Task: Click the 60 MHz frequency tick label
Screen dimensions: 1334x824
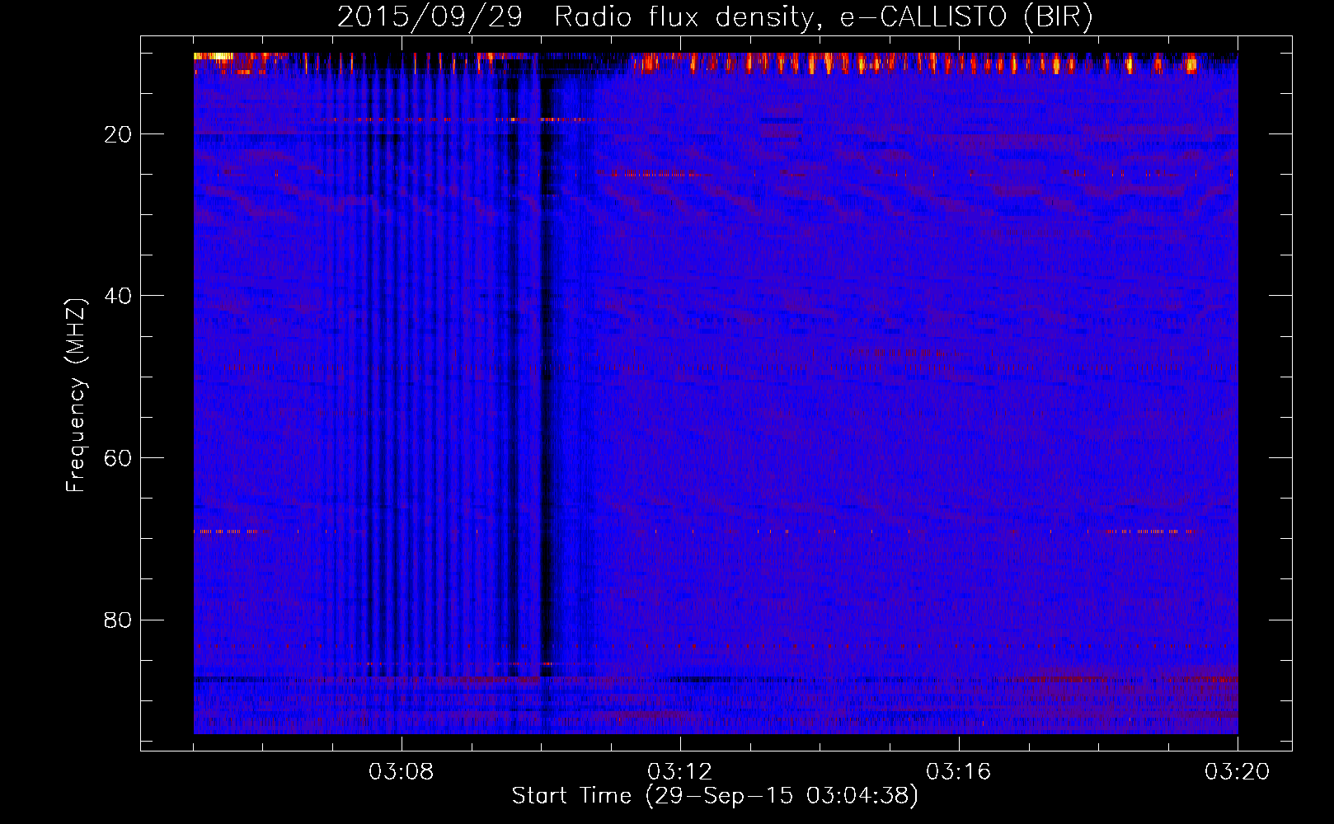Action: tap(119, 458)
